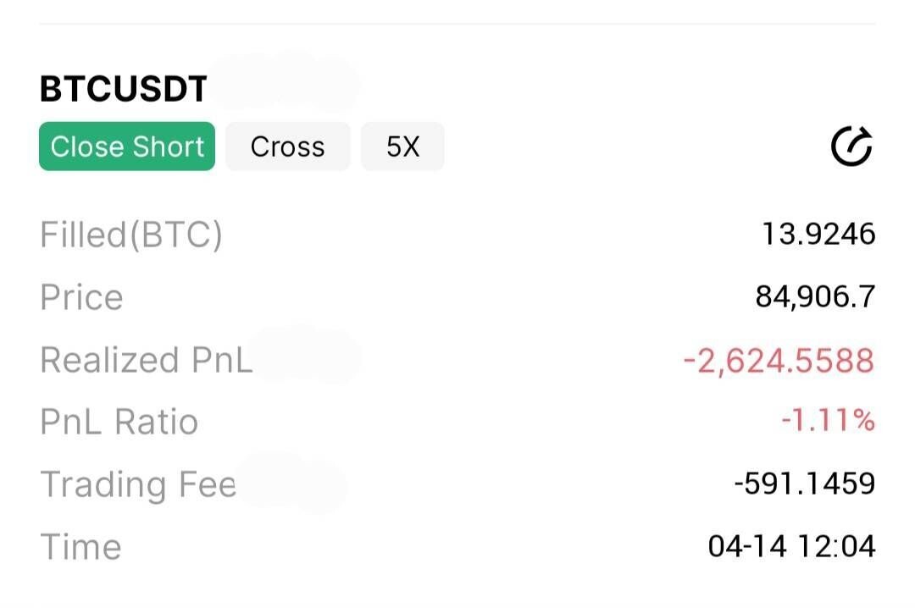Viewport: 915px width, 608px height.
Task: Tap the trading fee value -591.1459
Action: tap(804, 484)
